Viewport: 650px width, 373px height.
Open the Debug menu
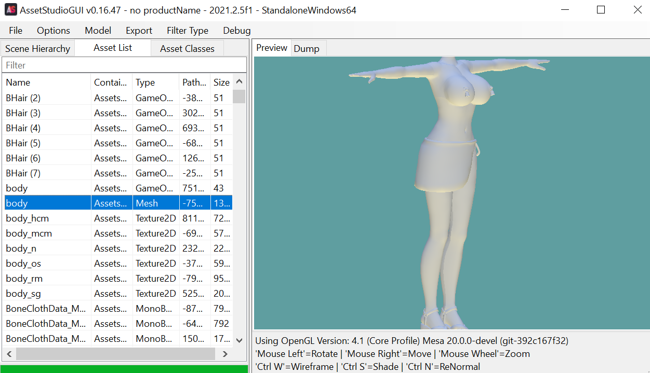click(237, 31)
